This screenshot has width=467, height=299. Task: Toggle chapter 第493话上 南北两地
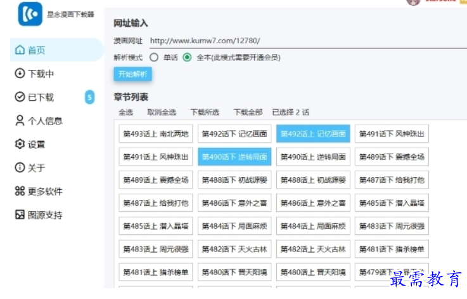tap(156, 134)
